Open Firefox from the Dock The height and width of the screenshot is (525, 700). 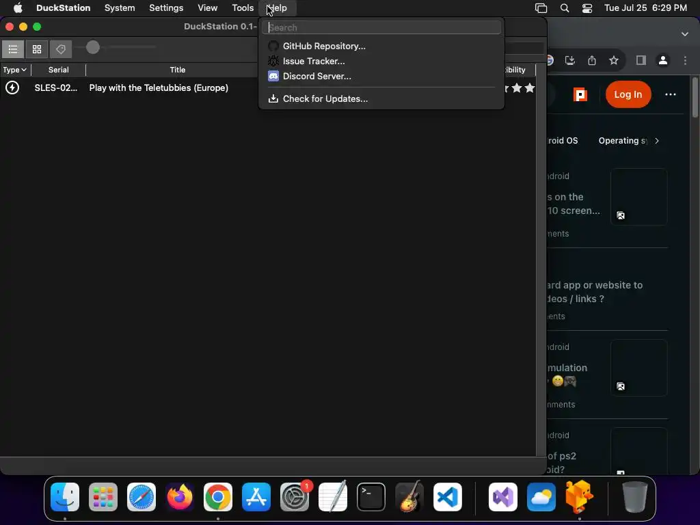(180, 497)
